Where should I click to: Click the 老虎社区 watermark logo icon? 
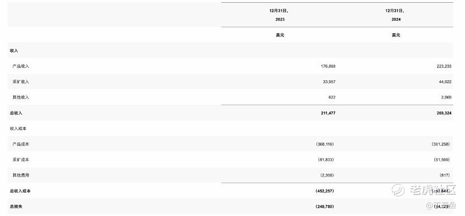tap(398, 190)
